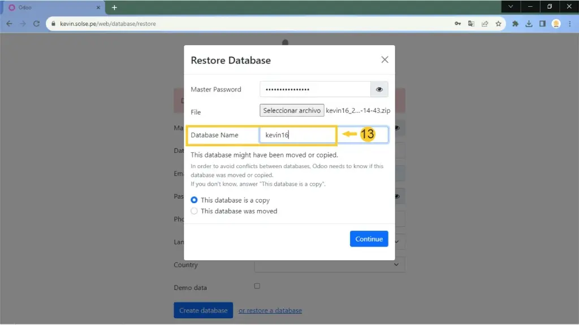Open the saved passwords key icon
Image resolution: width=579 pixels, height=325 pixels.
(x=457, y=24)
